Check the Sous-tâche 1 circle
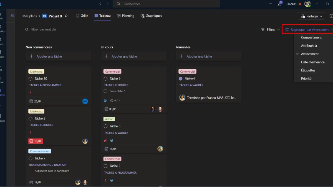Viewport: 333px width, 187px height. click(105, 91)
